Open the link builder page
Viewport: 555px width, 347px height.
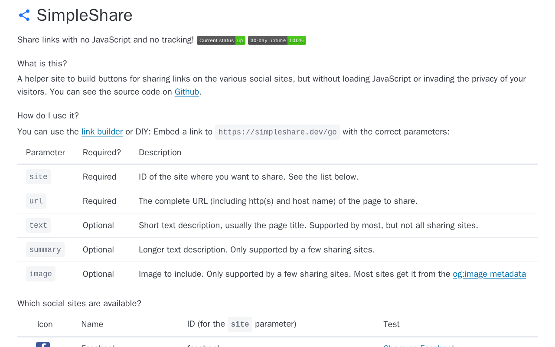102,132
